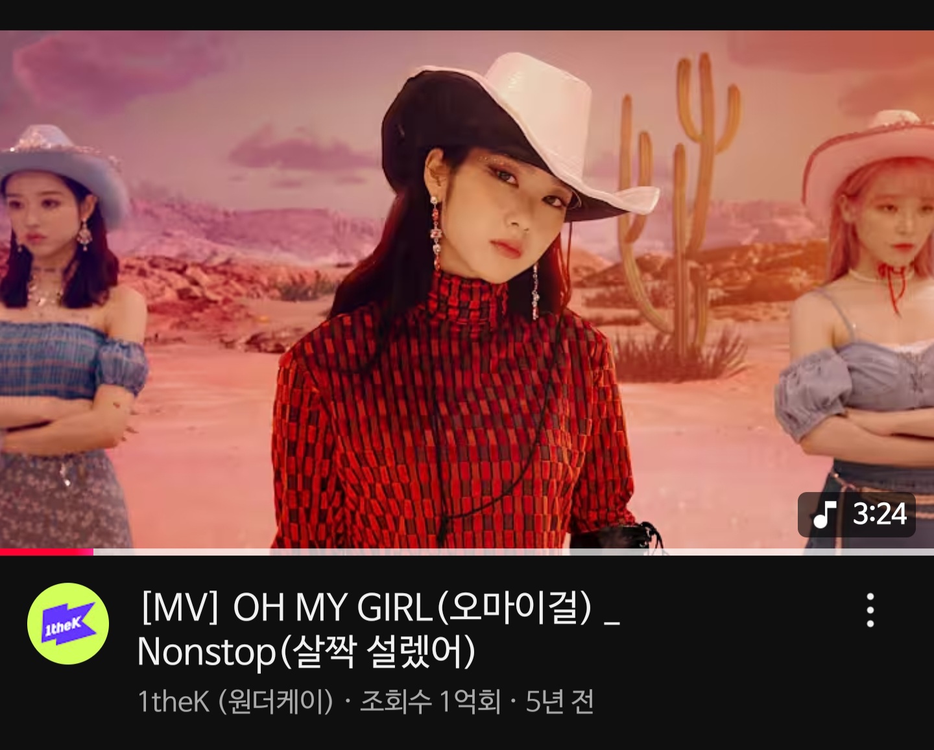Open the three-dot video options menu
Image resolution: width=934 pixels, height=750 pixels.
click(x=870, y=610)
